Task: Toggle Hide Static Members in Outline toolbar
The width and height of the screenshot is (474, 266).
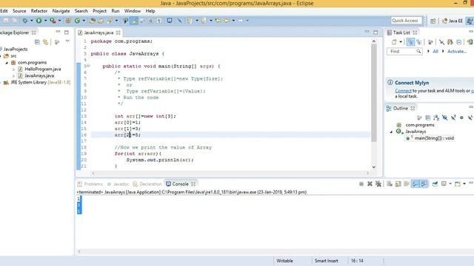Action: click(453, 117)
